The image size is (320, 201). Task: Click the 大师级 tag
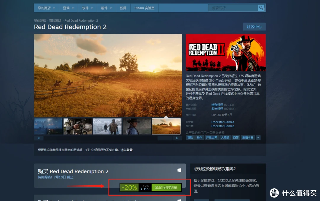point(225,138)
